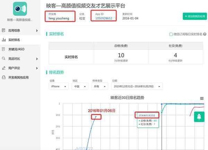208x150 pixels.
Task: Click the 3分钟前更新 timestamp text
Action: click(121, 60)
